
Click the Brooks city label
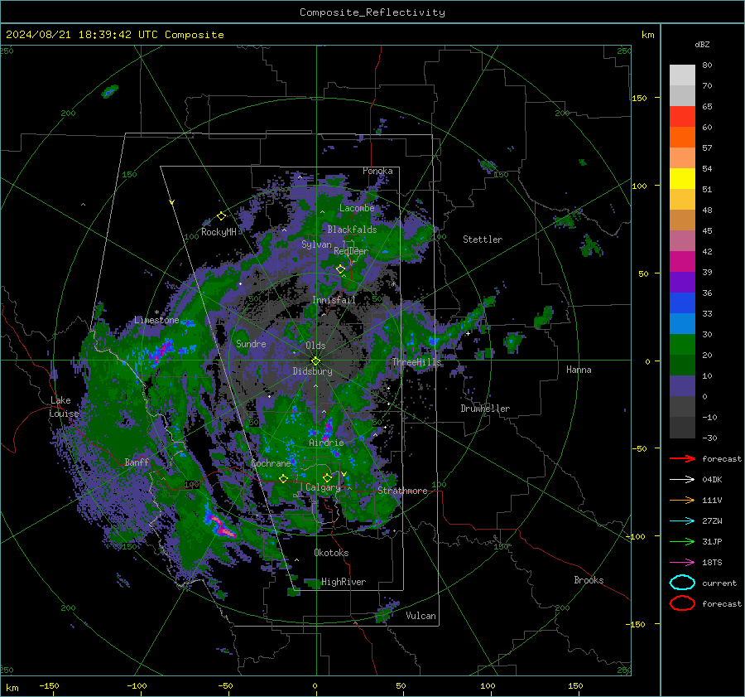pos(589,580)
